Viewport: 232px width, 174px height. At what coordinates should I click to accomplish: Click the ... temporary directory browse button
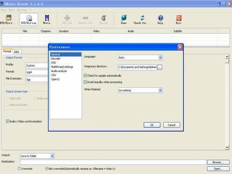pyautogui.click(x=160, y=67)
